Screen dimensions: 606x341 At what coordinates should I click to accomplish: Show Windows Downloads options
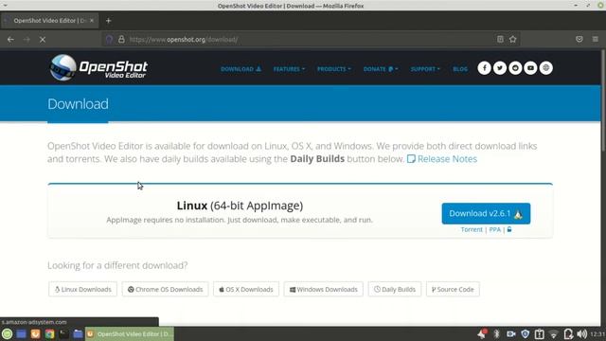pos(324,289)
